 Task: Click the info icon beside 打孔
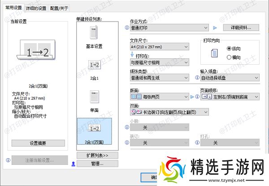click(x=197, y=142)
